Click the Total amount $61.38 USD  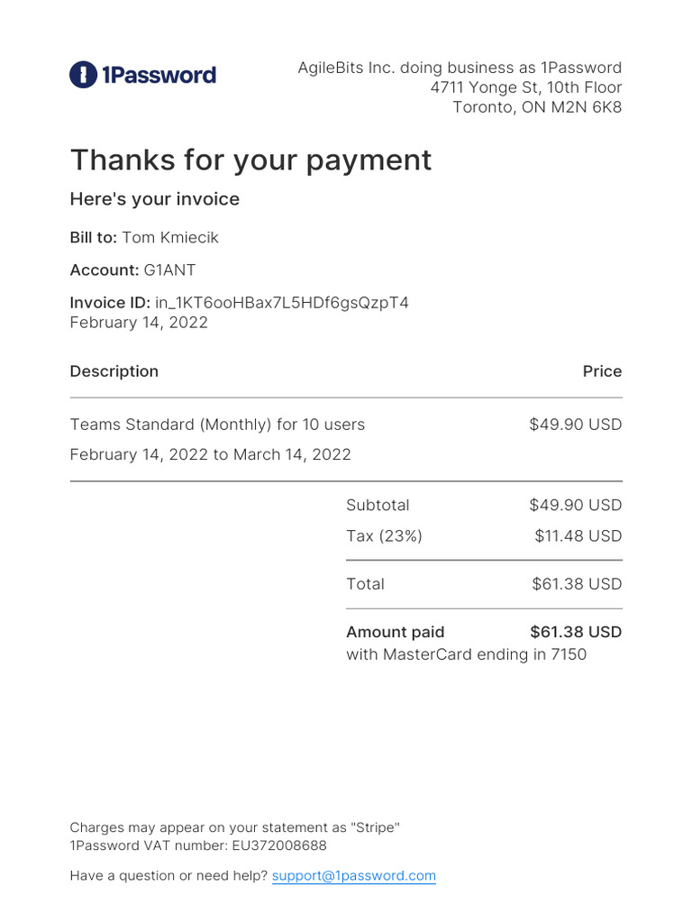point(578,584)
